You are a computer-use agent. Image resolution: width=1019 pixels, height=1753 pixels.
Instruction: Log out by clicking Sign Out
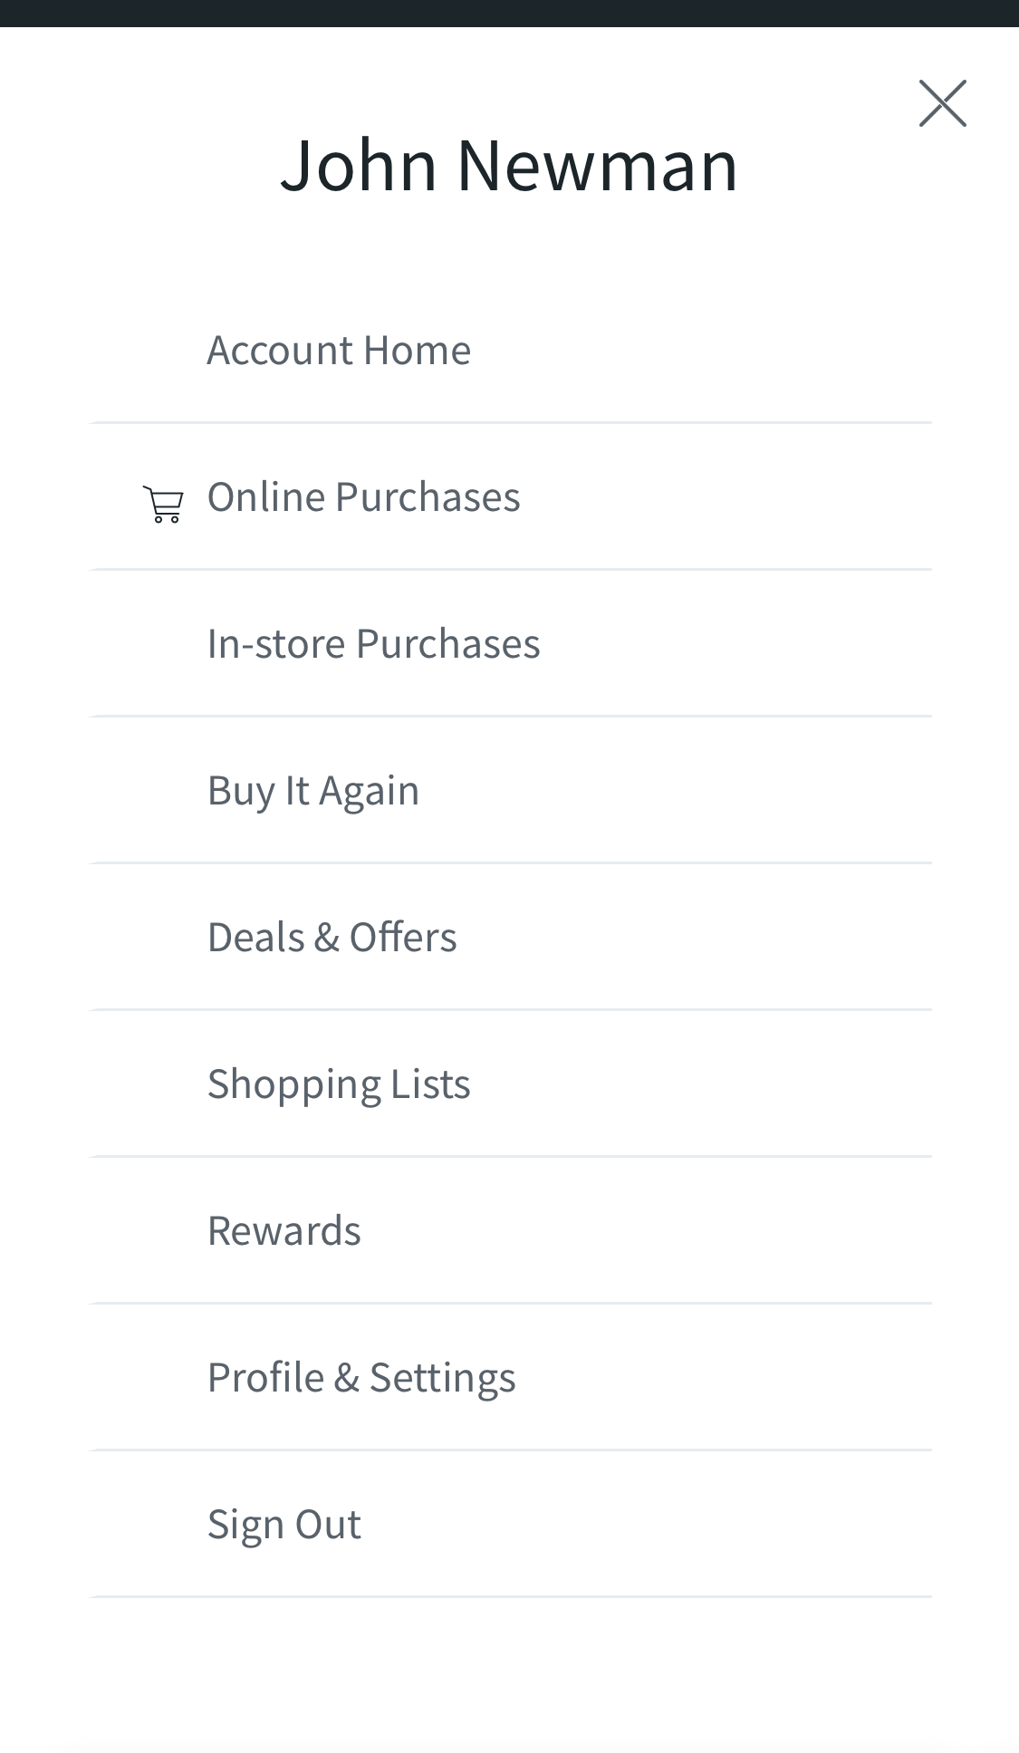pos(284,1523)
